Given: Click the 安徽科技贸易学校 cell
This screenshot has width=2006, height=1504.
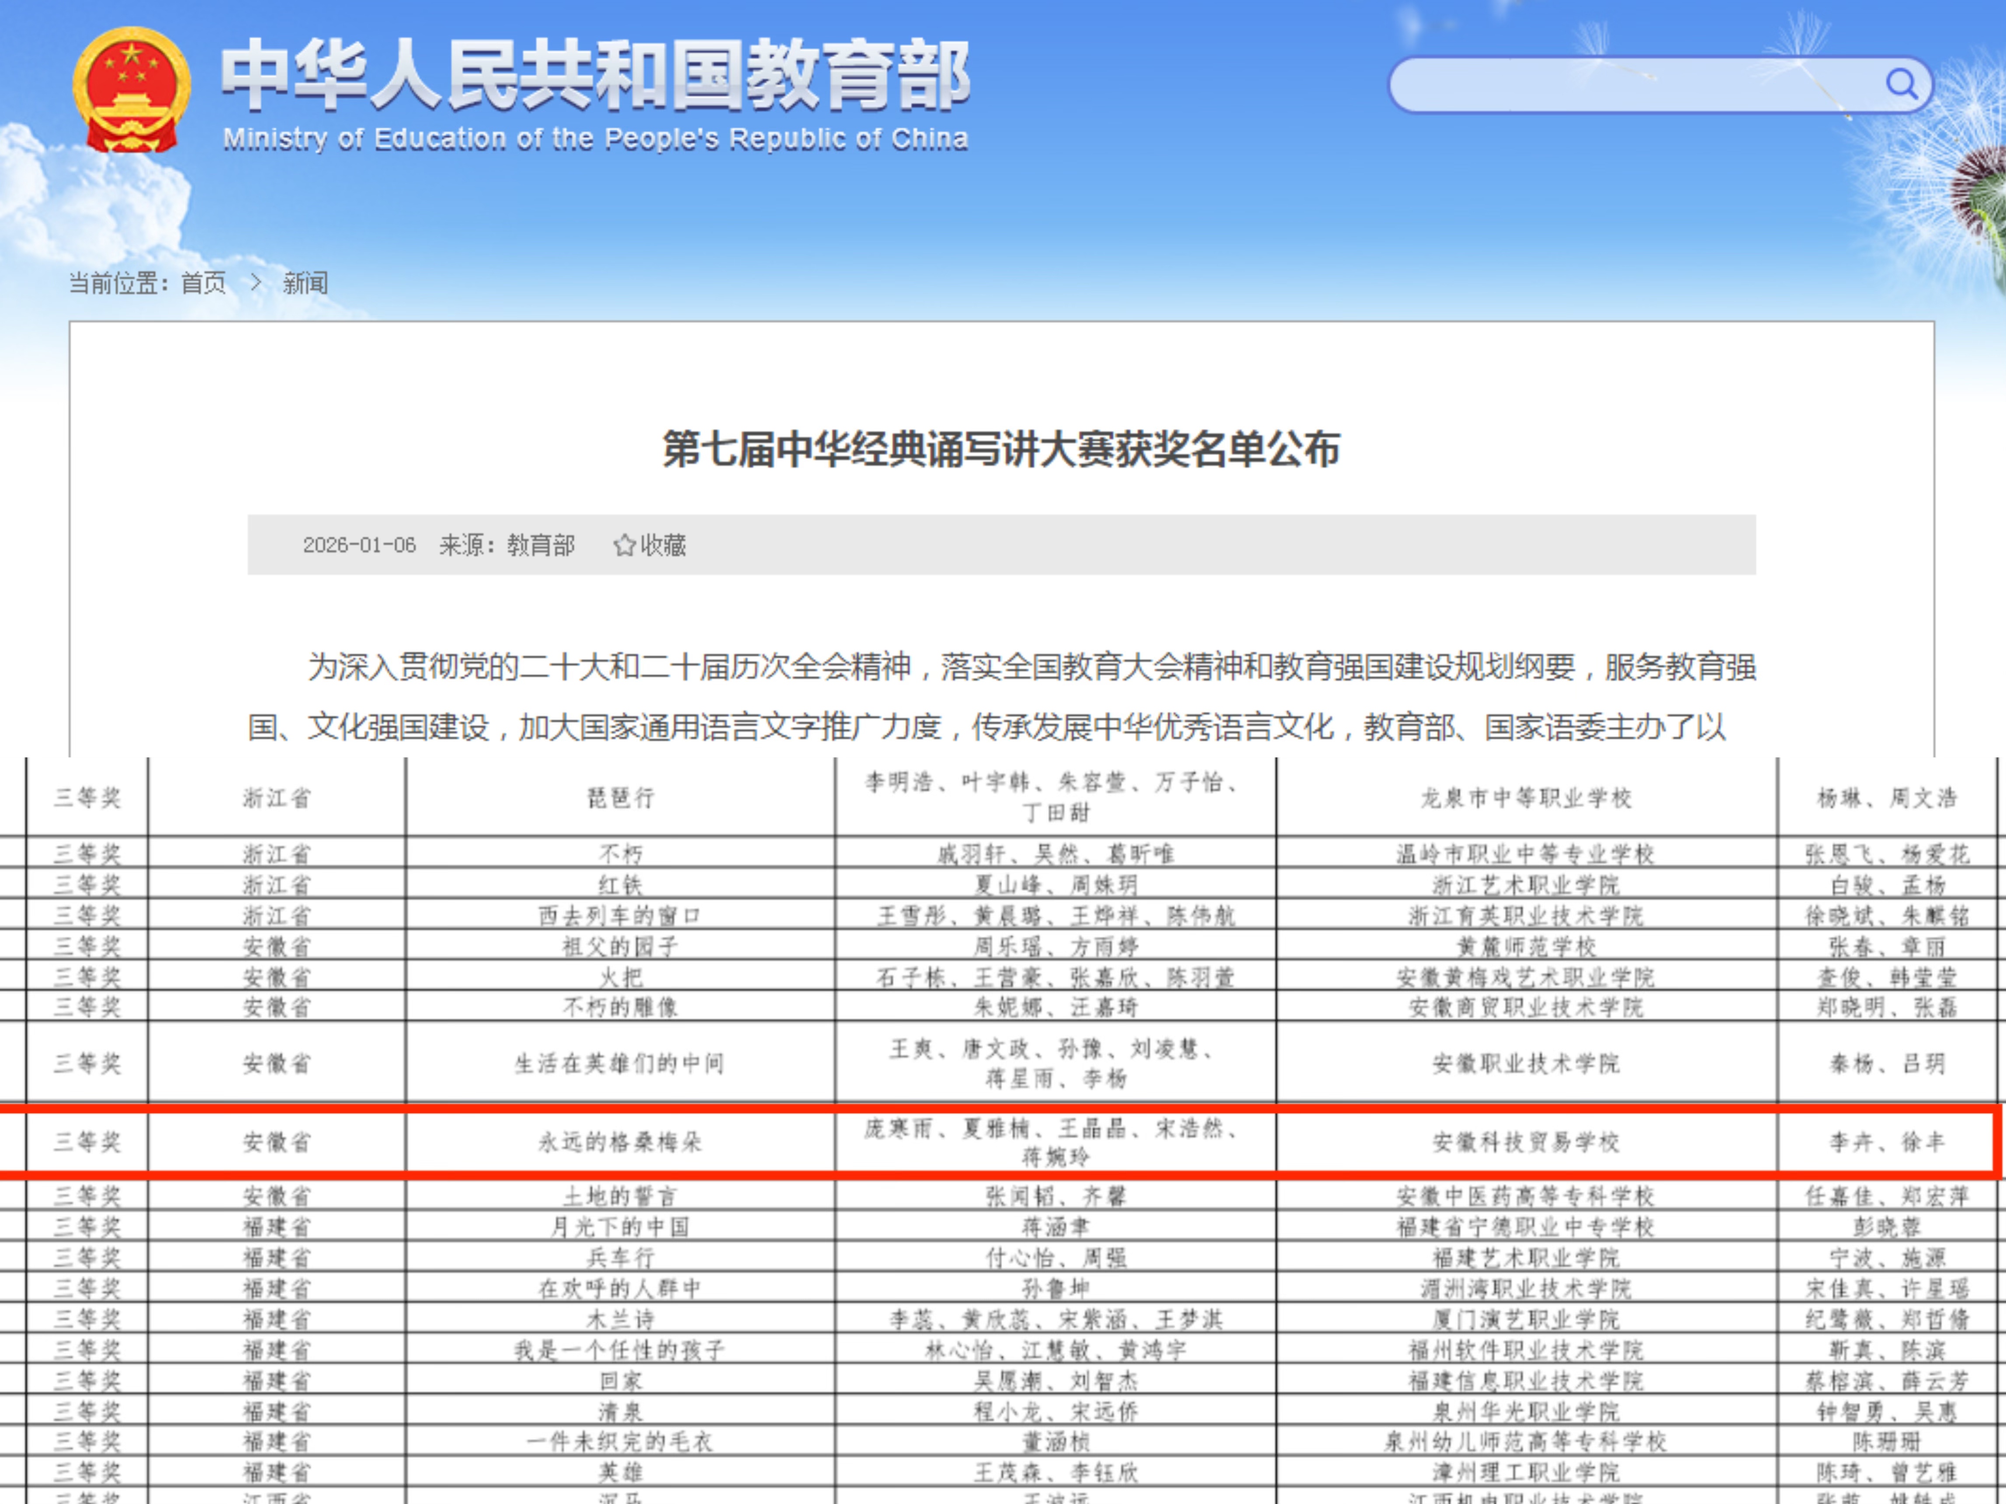Looking at the screenshot, I should click(1526, 1141).
